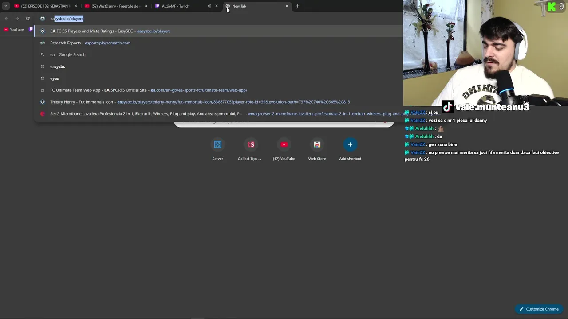Viewport: 568px width, 319px height.
Task: Click the history clock icon beside eyes
Action: coord(43,78)
